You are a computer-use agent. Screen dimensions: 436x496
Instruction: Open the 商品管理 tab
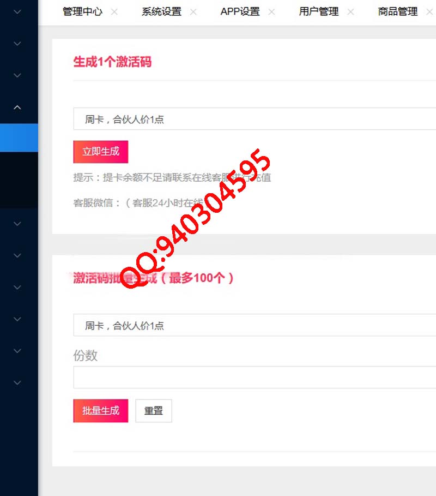tap(398, 11)
